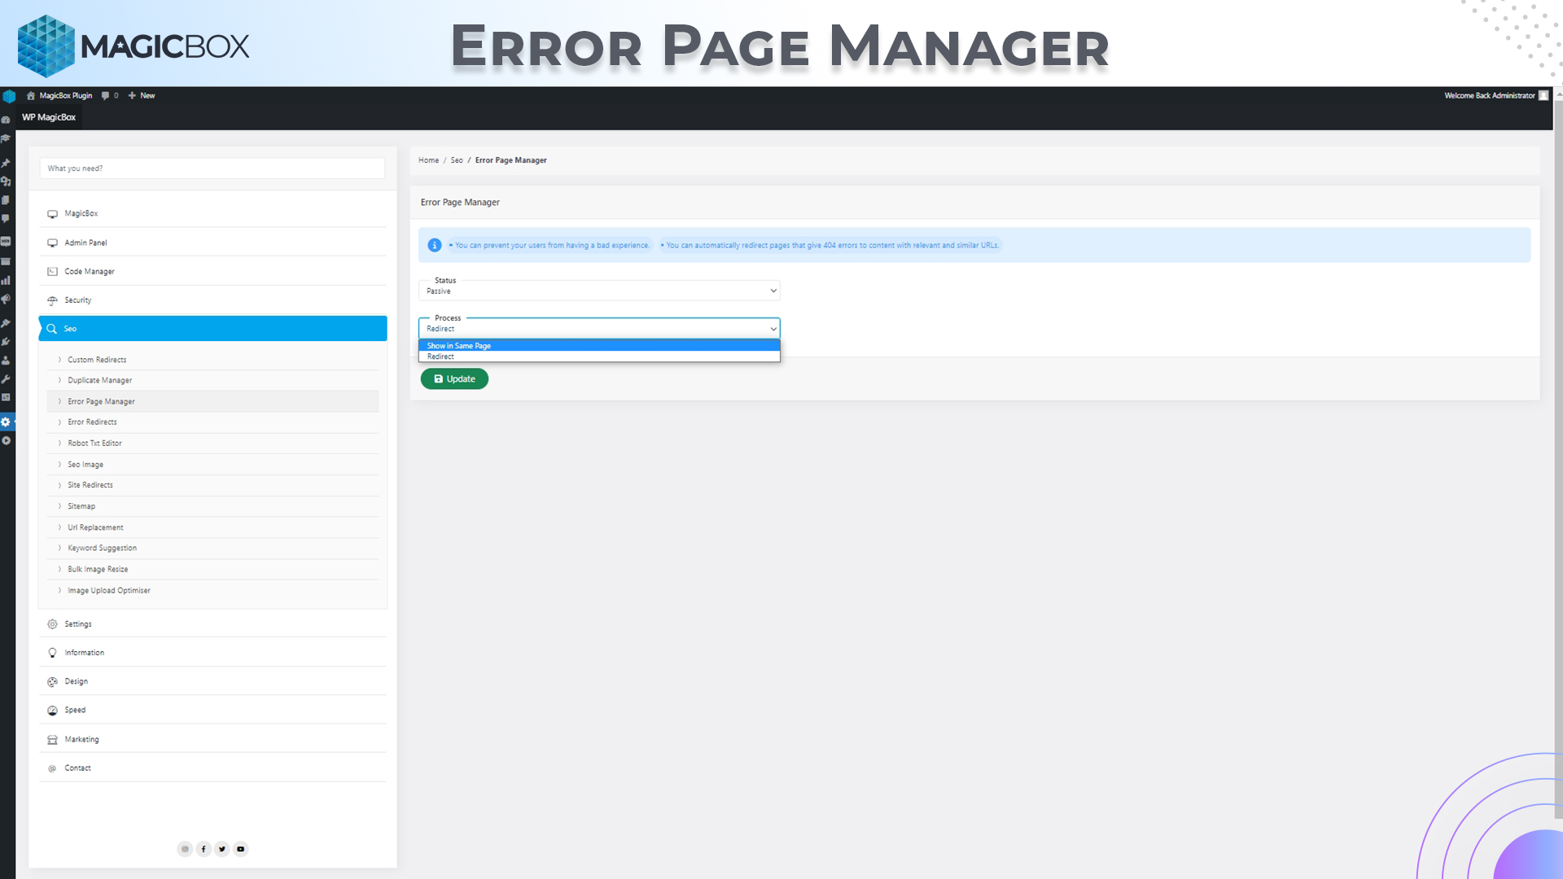This screenshot has width=1563, height=879.
Task: Open the Information menu section
Action: 212,653
